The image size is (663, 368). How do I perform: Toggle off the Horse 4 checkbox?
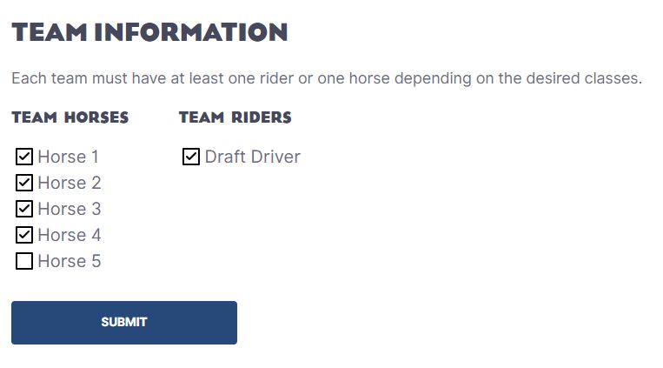24,235
